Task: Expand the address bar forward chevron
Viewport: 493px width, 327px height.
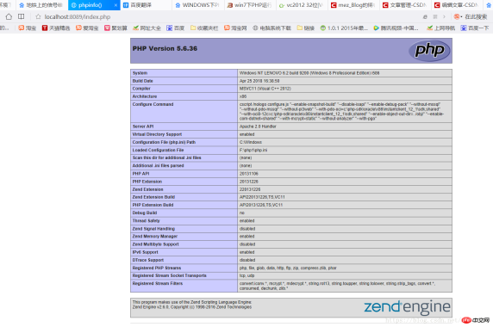Action: (x=444, y=16)
